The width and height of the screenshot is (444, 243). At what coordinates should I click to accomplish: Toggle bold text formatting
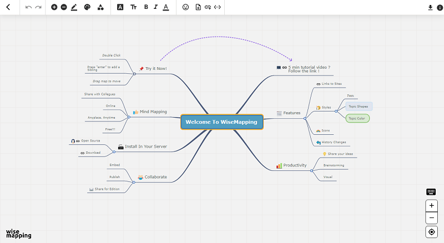point(146,7)
